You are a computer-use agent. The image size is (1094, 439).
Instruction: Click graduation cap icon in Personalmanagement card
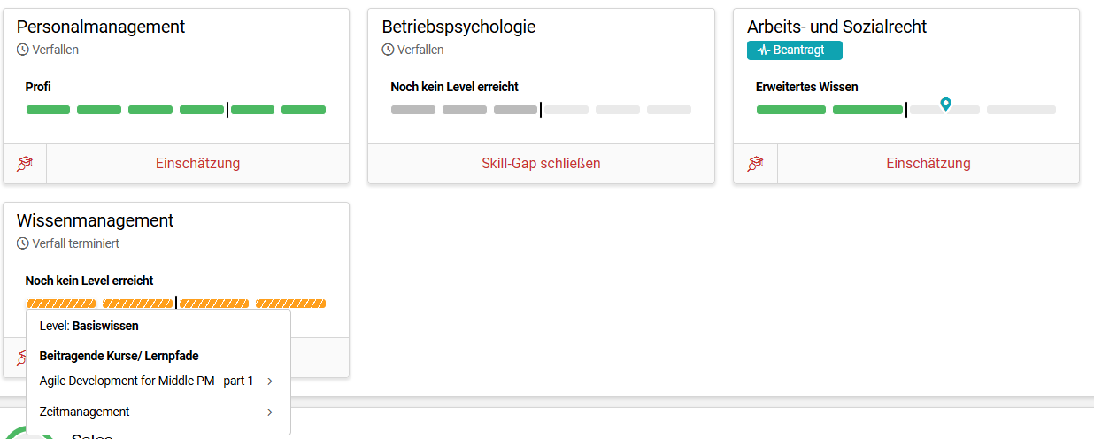click(25, 164)
